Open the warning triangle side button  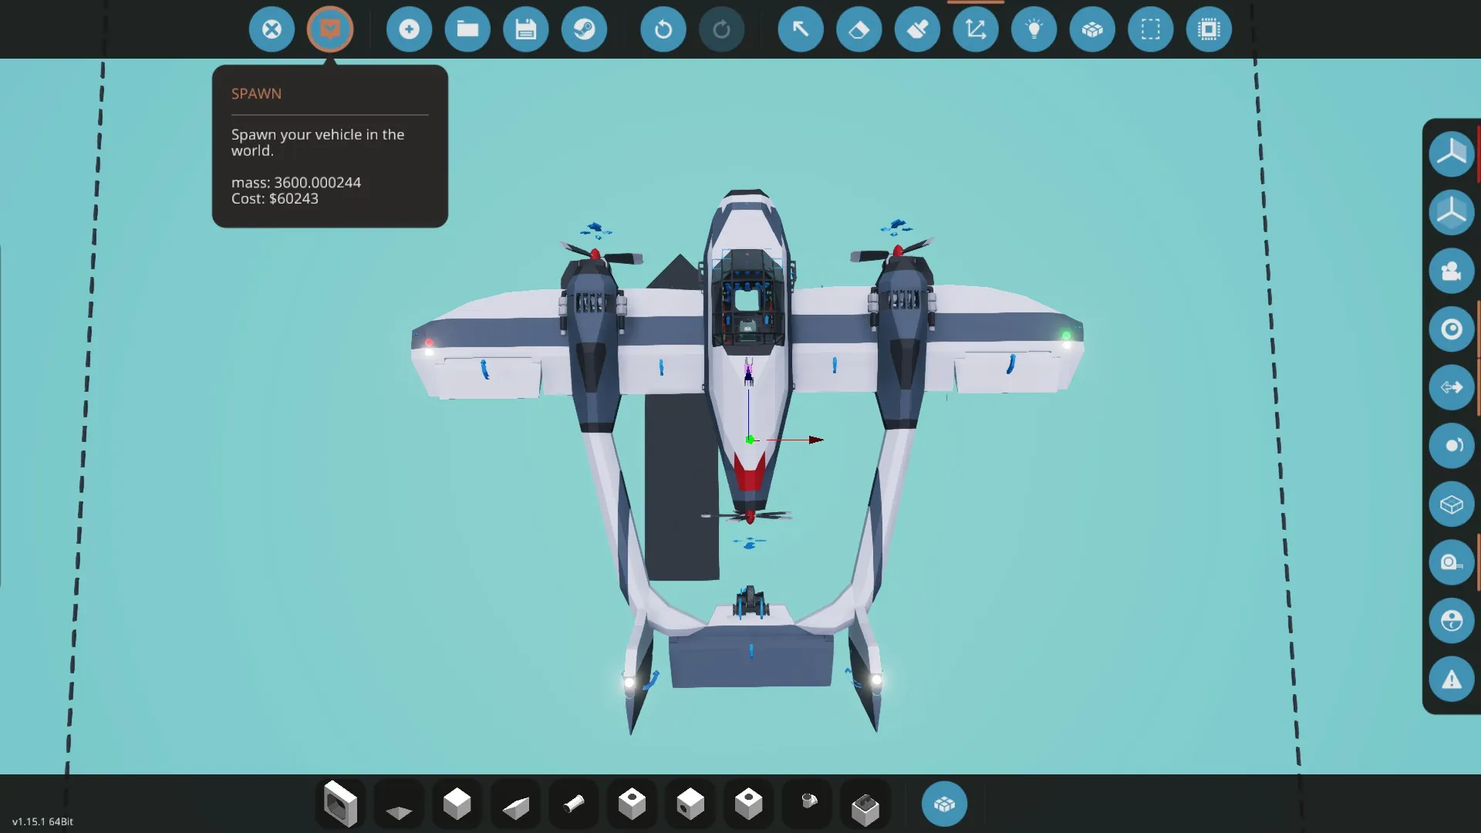point(1451,680)
